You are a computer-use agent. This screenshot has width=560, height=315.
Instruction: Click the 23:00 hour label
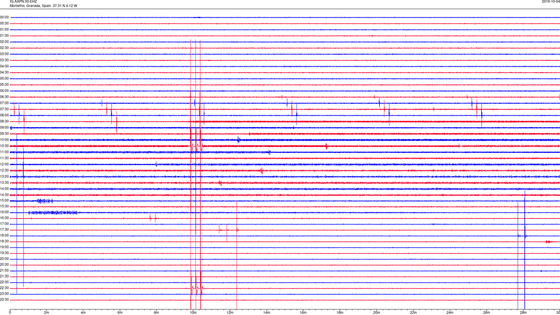point(4,294)
